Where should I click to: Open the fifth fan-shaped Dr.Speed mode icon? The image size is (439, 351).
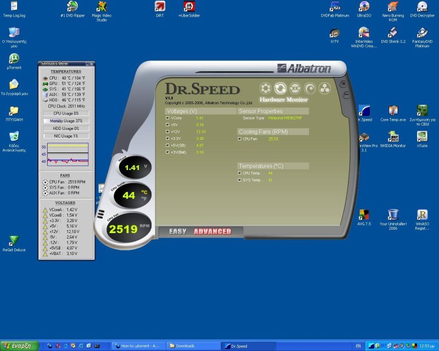(x=325, y=88)
